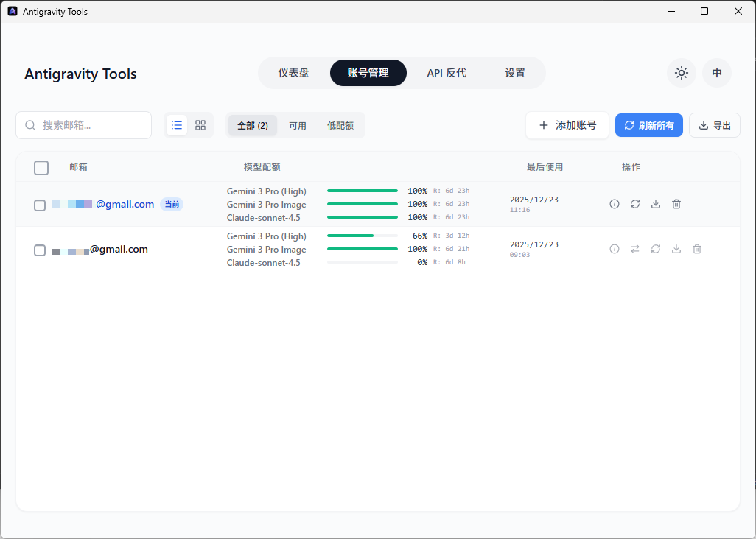Toggle light/dark theme mode
Screen dimensions: 756x539
point(681,73)
